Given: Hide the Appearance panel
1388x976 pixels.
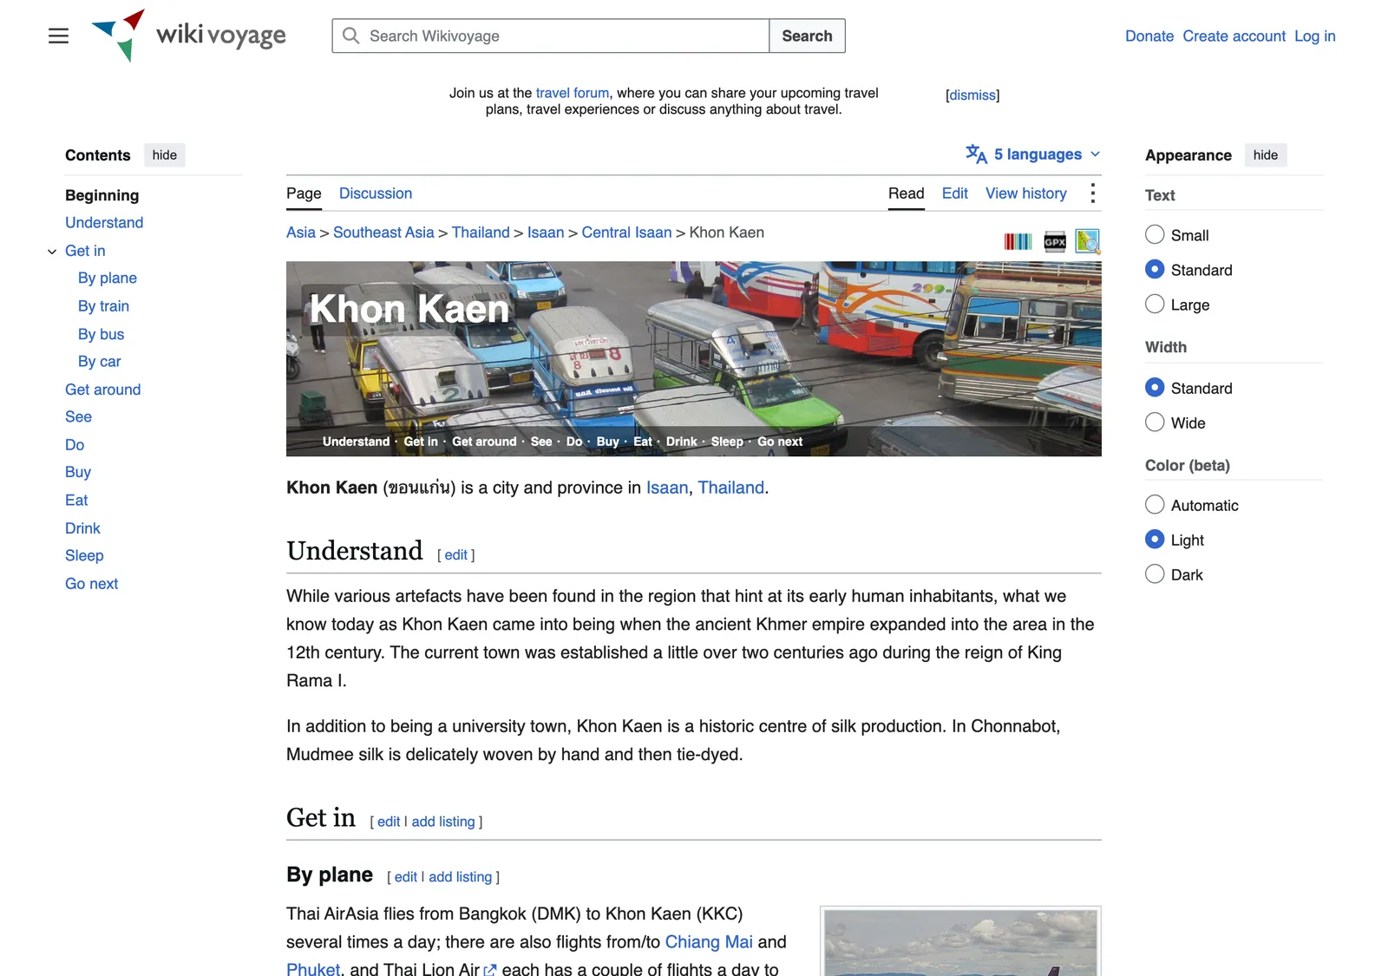Looking at the screenshot, I should coord(1266,155).
